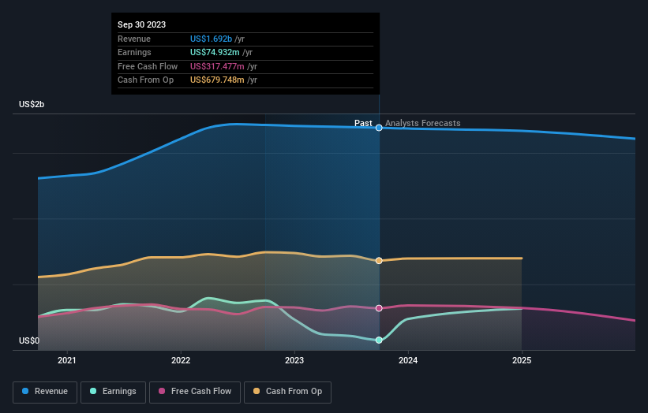Toggle the Earnings legend button
The image size is (648, 413).
113,392
